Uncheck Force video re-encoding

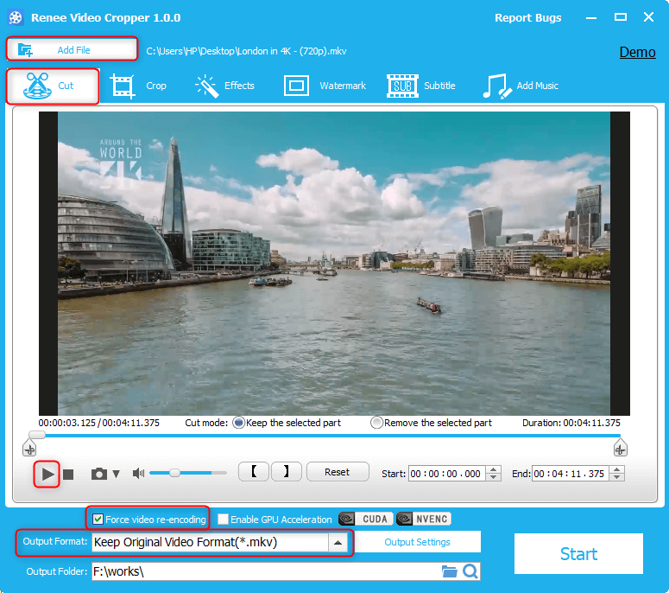pyautogui.click(x=98, y=520)
